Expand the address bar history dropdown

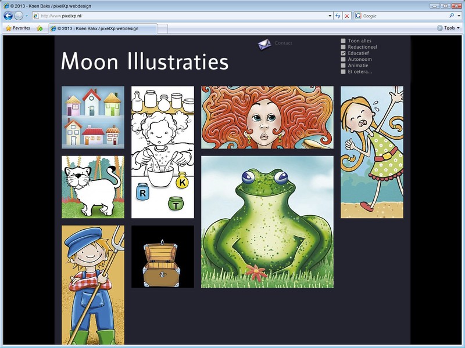point(330,16)
